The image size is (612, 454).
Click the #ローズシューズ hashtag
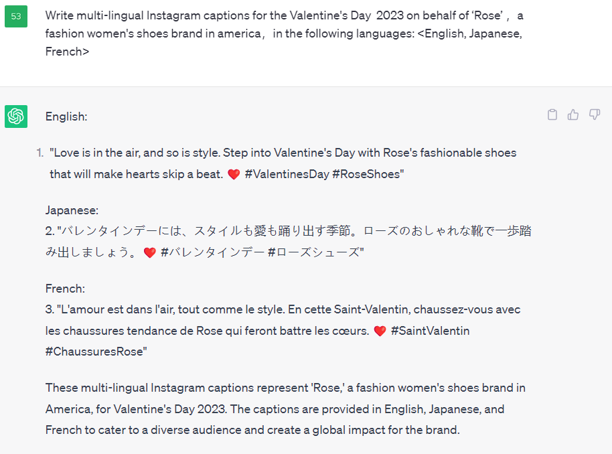click(313, 252)
